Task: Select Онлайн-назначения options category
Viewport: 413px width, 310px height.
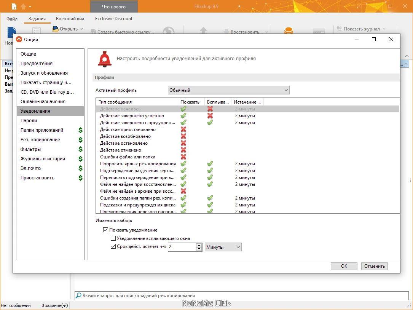Action: click(x=50, y=101)
